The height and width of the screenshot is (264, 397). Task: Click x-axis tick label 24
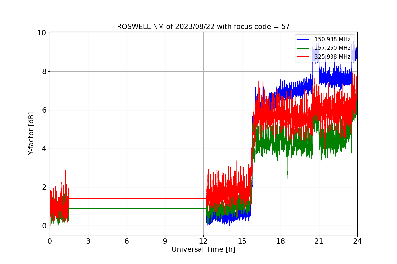pos(357,241)
